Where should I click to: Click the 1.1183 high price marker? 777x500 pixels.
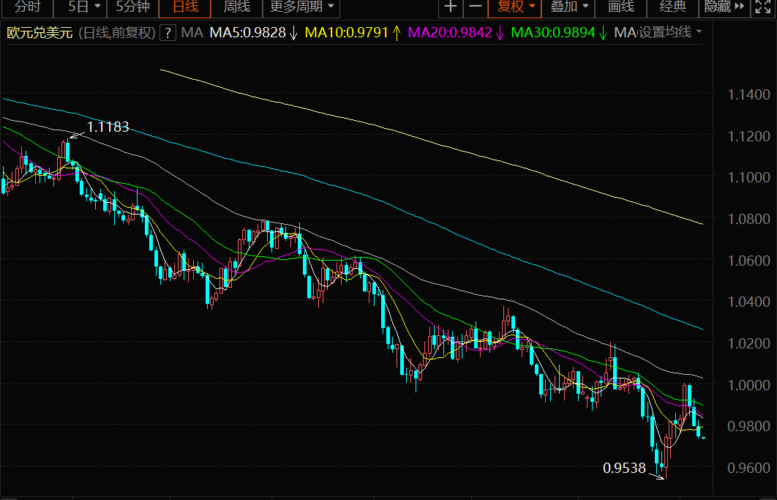tap(108, 127)
